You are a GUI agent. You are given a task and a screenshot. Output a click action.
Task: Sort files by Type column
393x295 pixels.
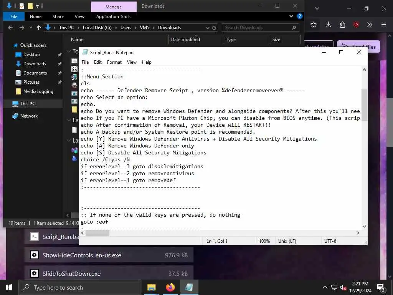pyautogui.click(x=231, y=40)
